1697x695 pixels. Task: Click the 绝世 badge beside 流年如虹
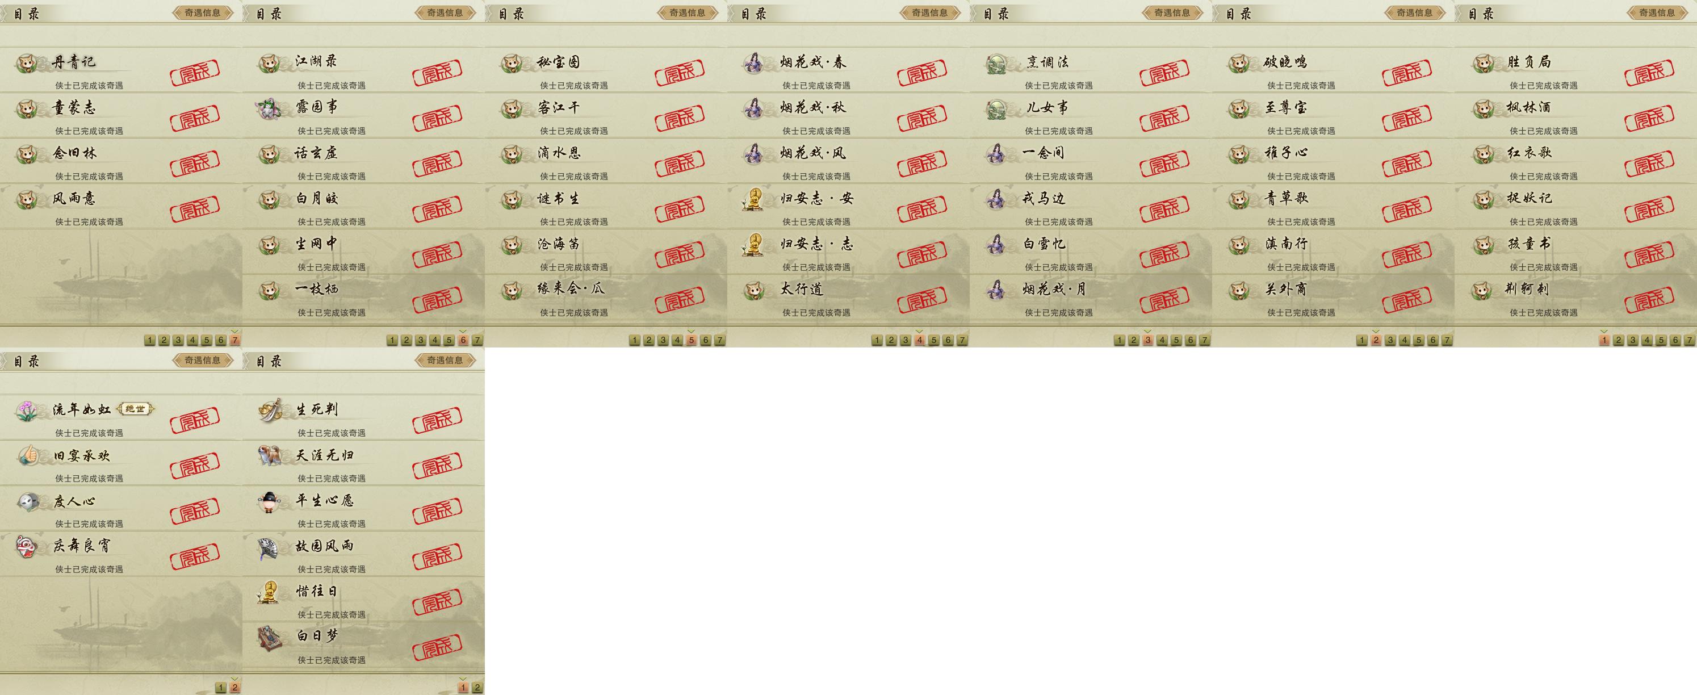point(135,409)
